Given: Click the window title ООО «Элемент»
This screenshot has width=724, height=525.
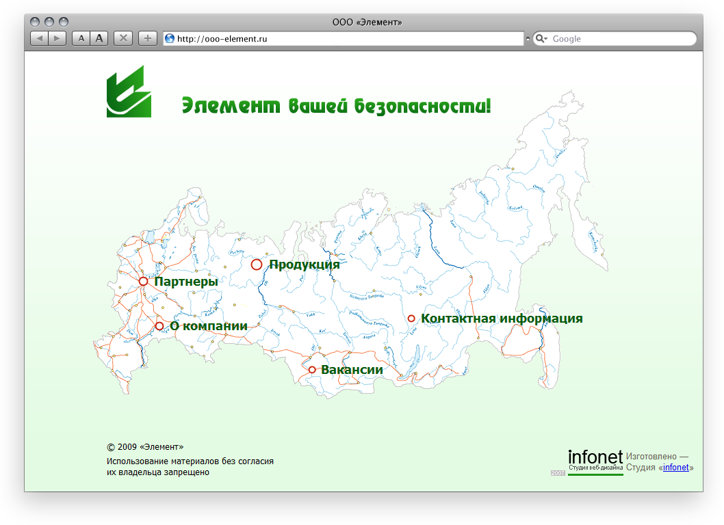Looking at the screenshot, I should pos(367,22).
